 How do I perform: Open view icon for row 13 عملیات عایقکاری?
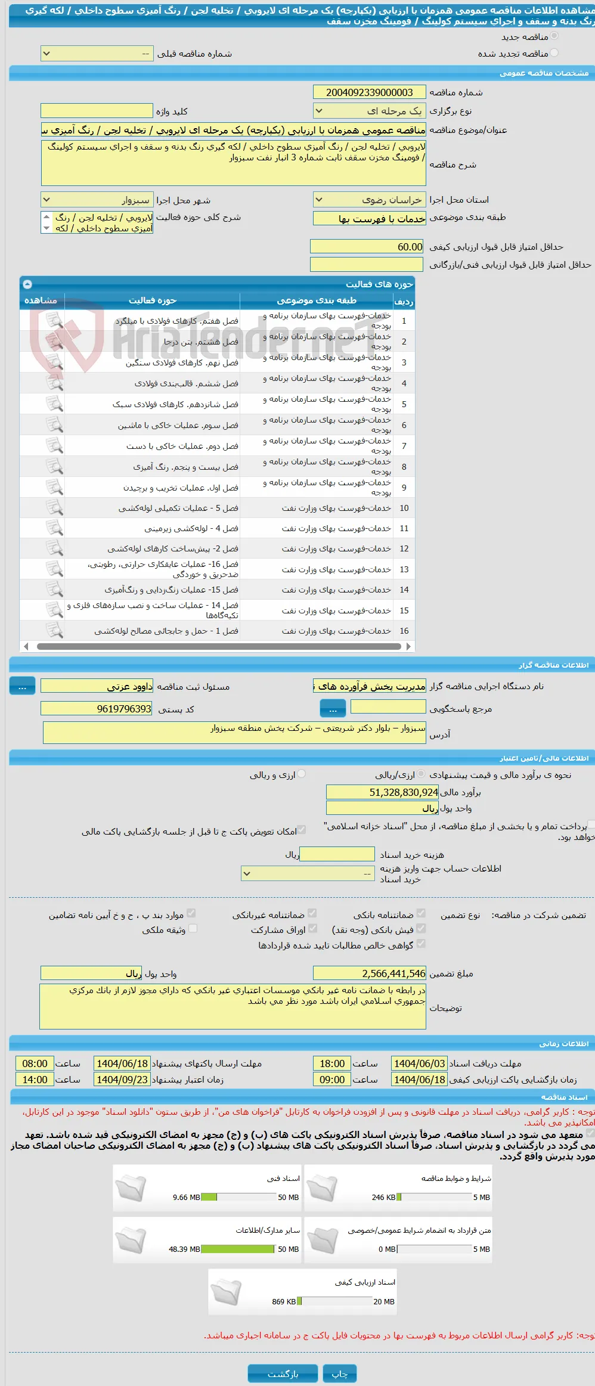pyautogui.click(x=54, y=569)
